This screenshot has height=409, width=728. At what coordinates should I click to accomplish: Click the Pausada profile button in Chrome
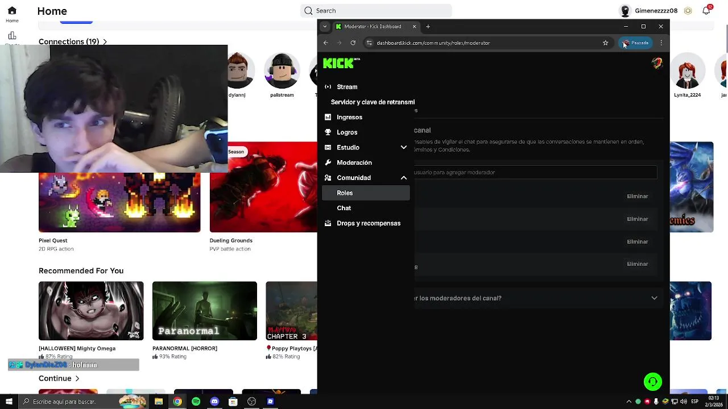pyautogui.click(x=635, y=43)
